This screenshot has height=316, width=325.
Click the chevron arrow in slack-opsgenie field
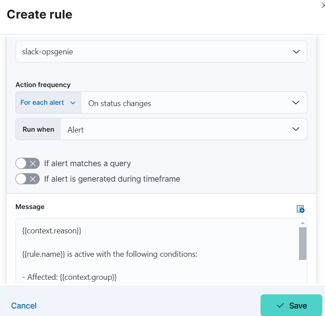click(296, 52)
